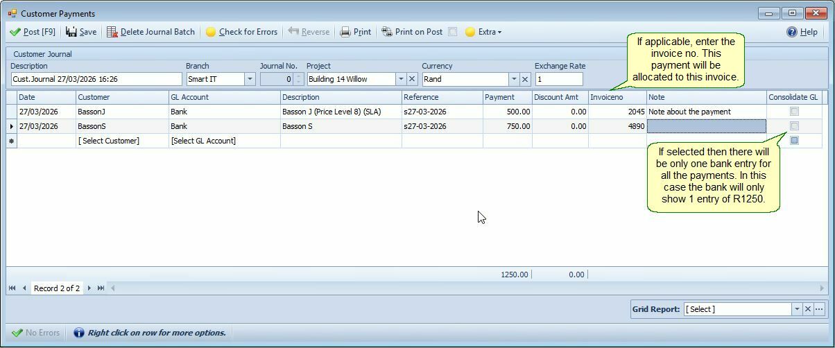Expand the Project dropdown arrow

coord(401,79)
